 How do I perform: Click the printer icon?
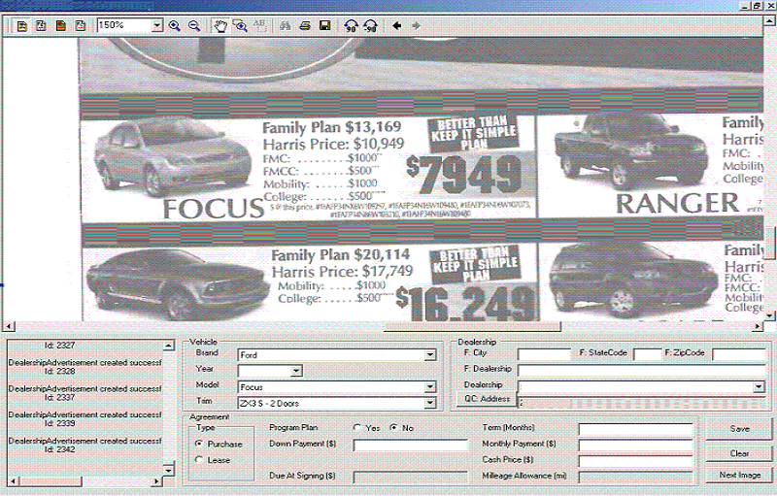[305, 26]
